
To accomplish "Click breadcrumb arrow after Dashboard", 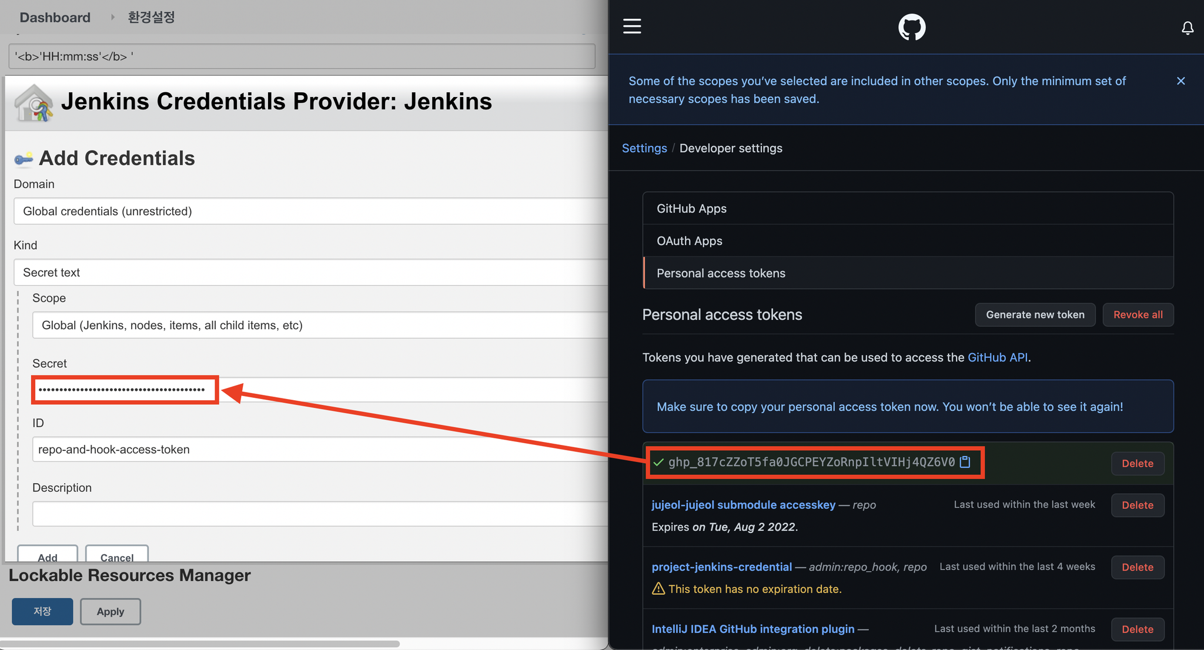I will pyautogui.click(x=112, y=17).
